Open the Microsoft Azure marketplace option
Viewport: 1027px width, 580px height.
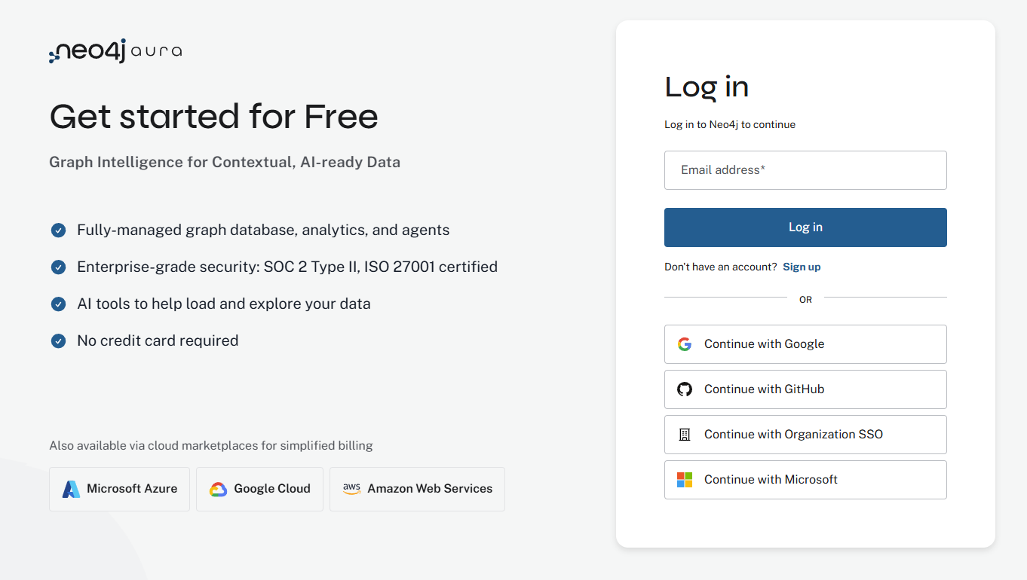coord(119,489)
